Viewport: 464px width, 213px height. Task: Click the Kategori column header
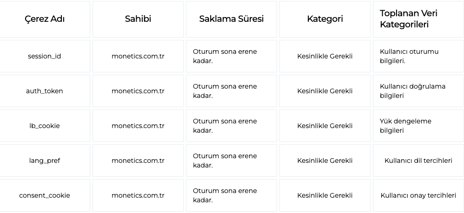325,19
